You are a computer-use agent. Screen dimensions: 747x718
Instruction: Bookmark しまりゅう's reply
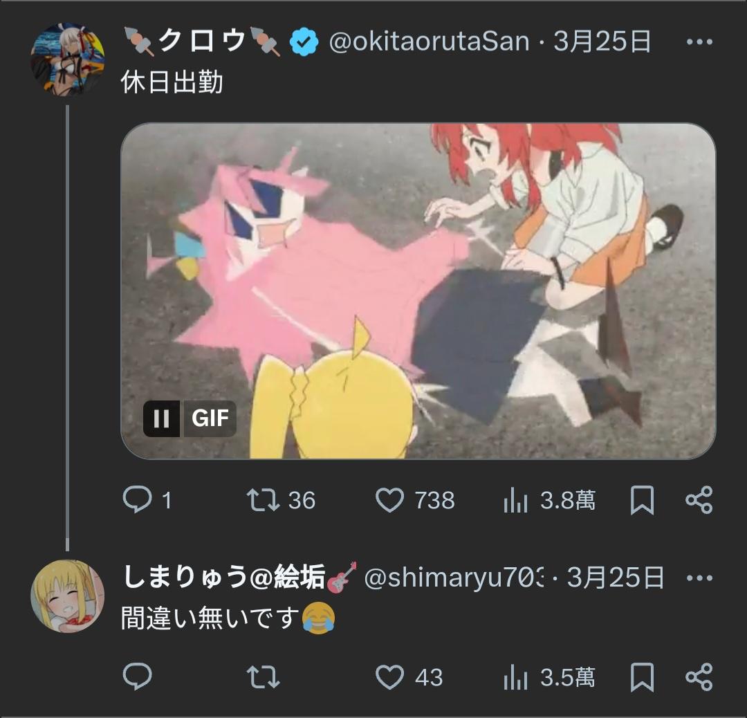tap(642, 677)
